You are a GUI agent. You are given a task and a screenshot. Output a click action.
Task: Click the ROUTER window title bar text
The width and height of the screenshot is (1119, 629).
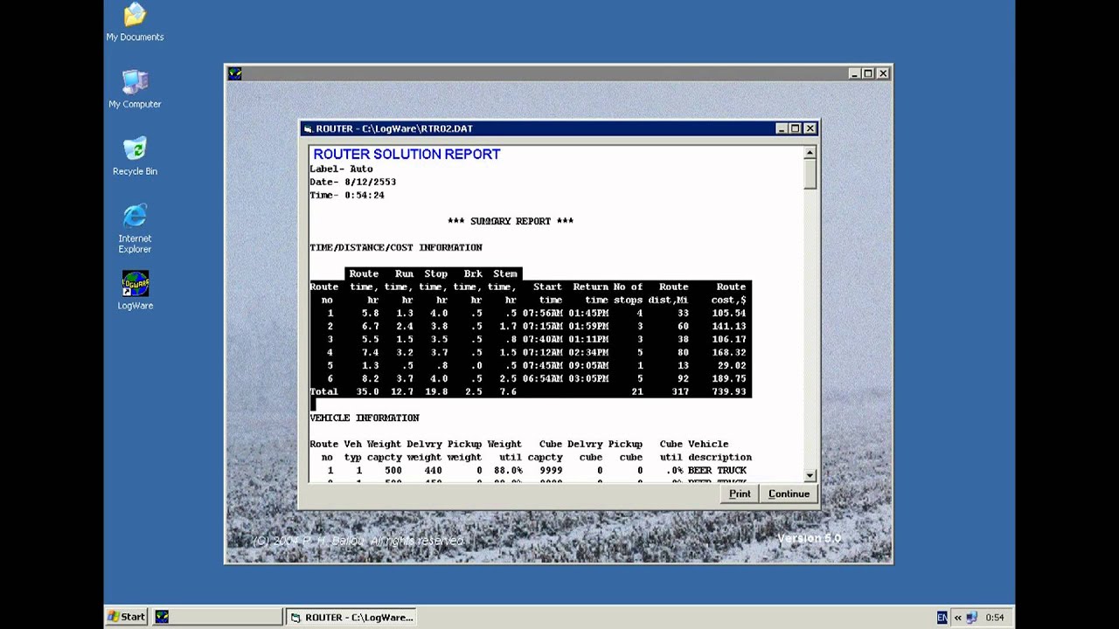(x=394, y=128)
